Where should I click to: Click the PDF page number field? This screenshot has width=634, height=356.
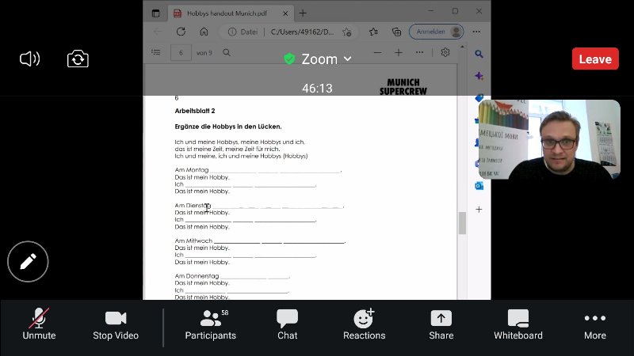(181, 53)
